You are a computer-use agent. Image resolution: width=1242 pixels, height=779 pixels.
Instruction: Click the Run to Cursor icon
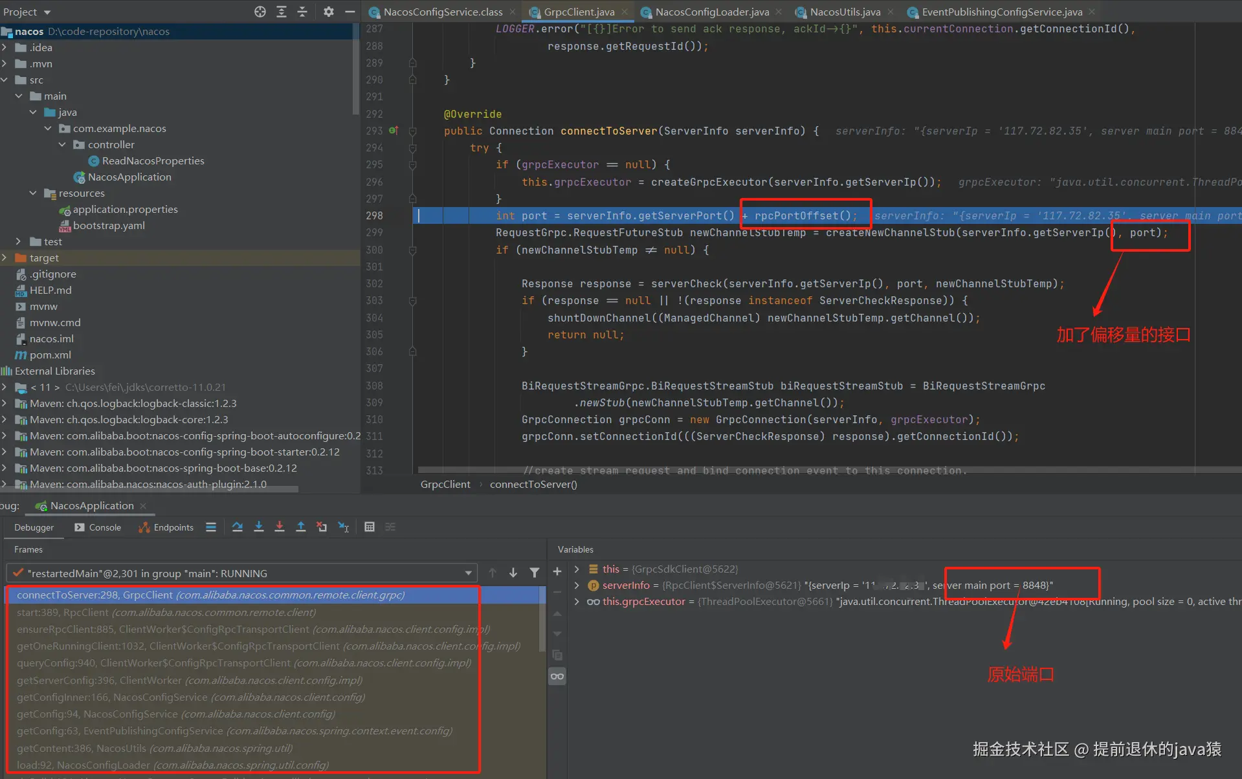tap(344, 527)
